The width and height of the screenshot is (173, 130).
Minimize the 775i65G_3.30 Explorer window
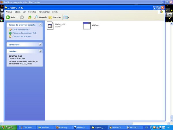click(155, 8)
